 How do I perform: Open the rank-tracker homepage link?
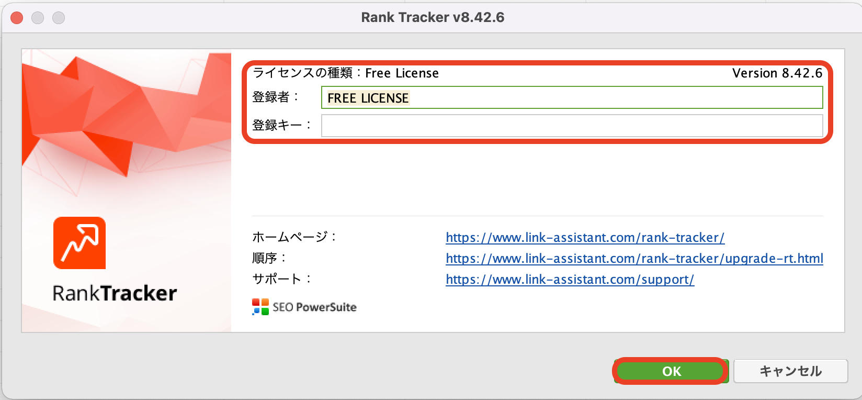[585, 238]
